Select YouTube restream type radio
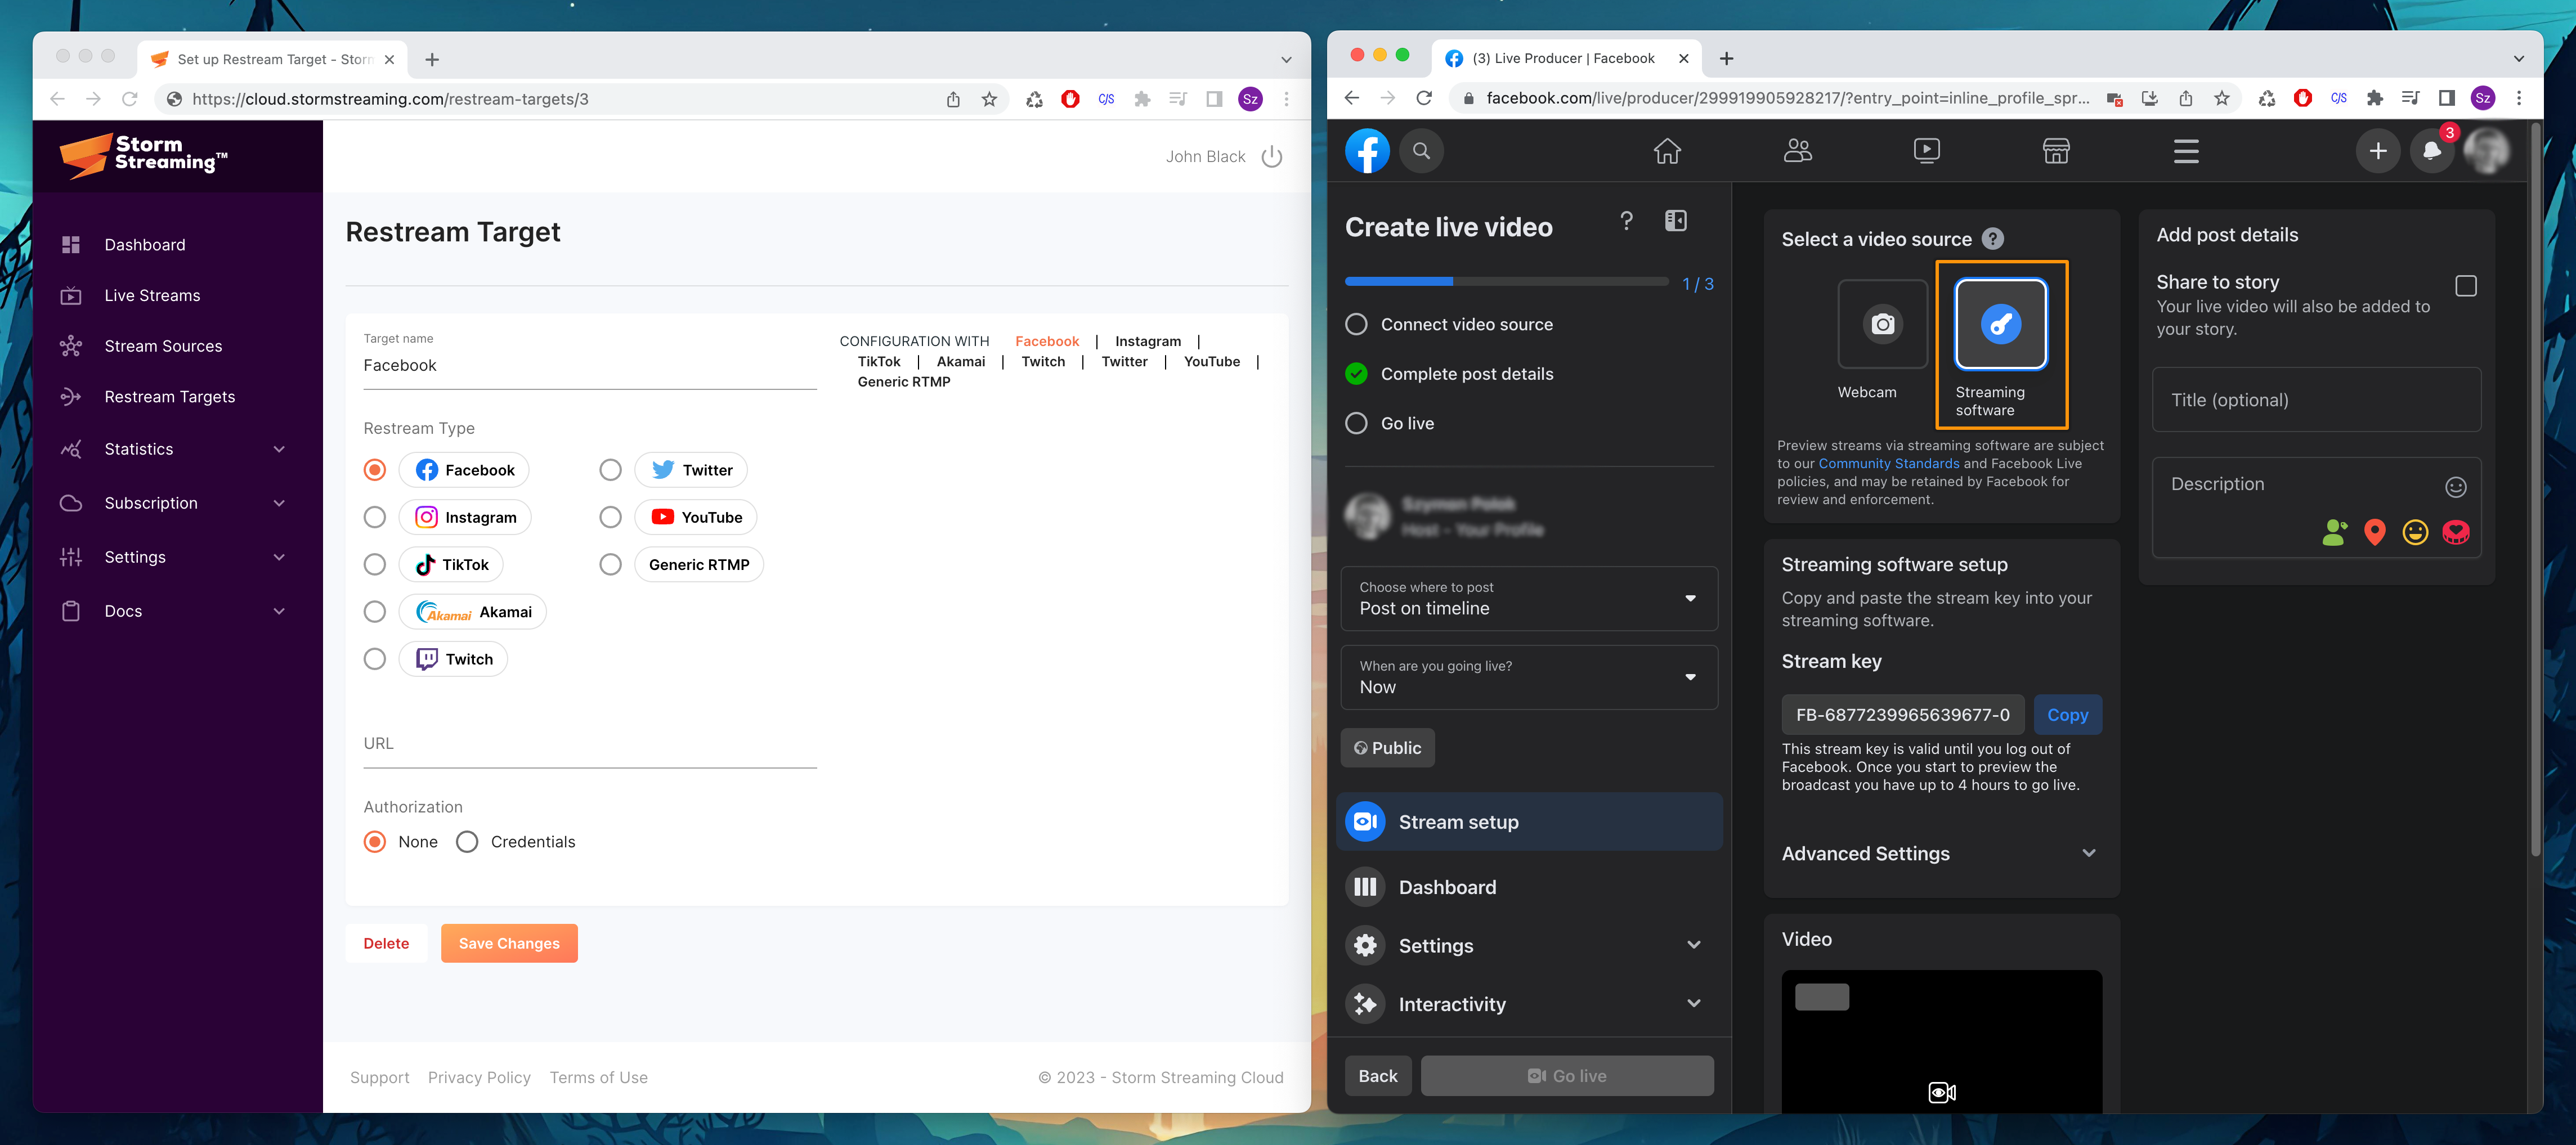The image size is (2576, 1145). pyautogui.click(x=611, y=517)
